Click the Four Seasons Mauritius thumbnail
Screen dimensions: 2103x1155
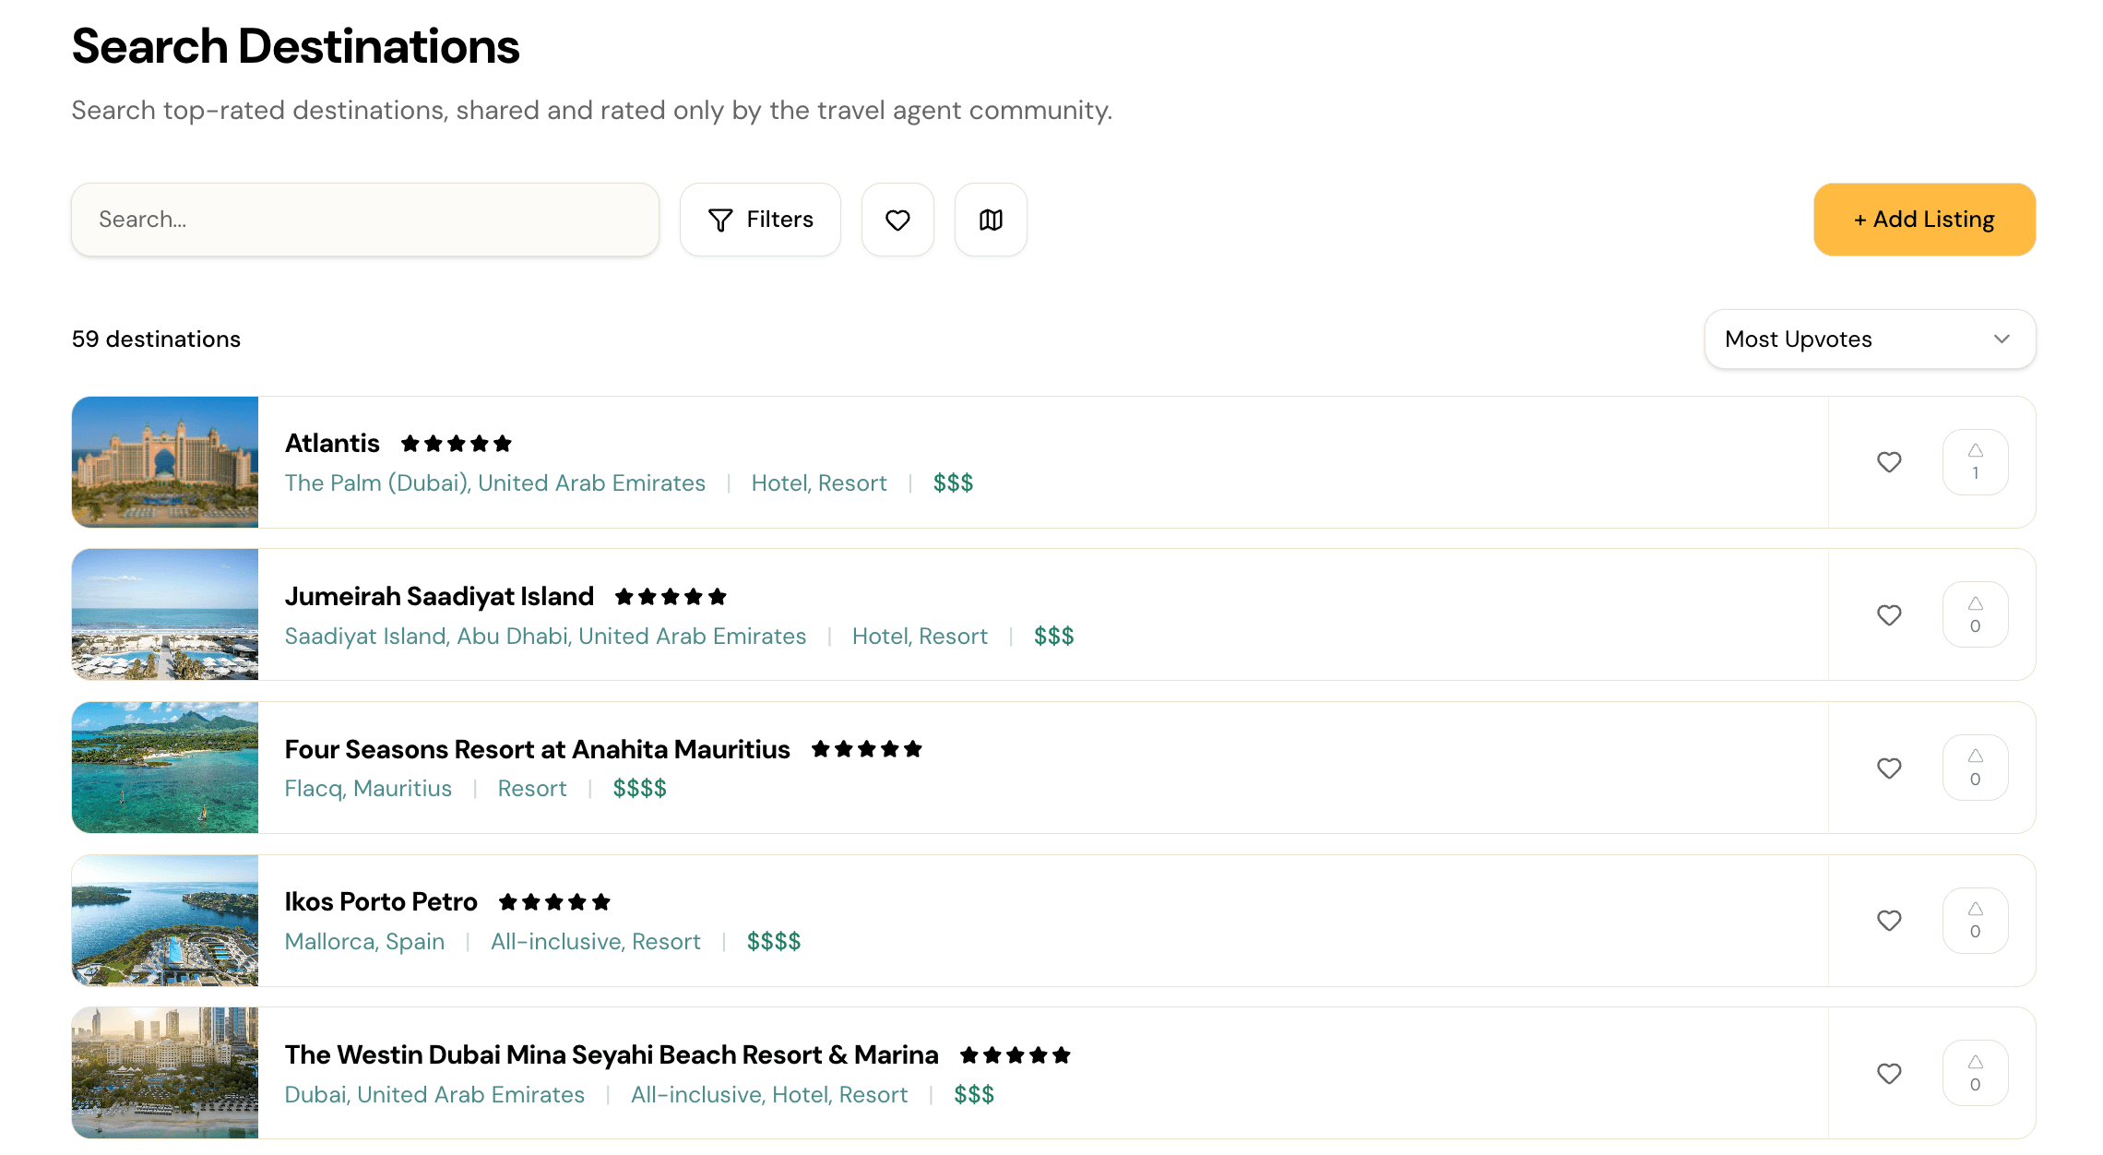165,768
